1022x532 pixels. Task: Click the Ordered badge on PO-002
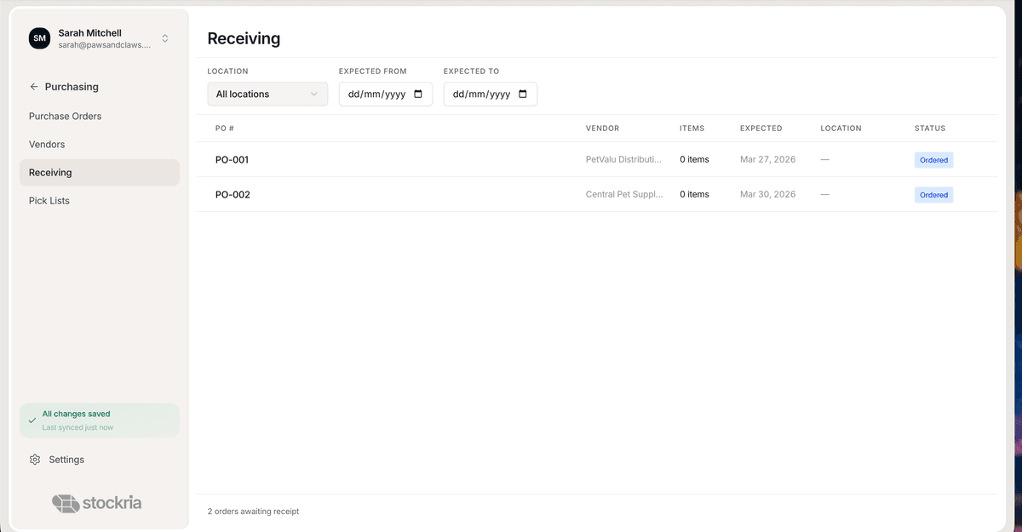933,194
